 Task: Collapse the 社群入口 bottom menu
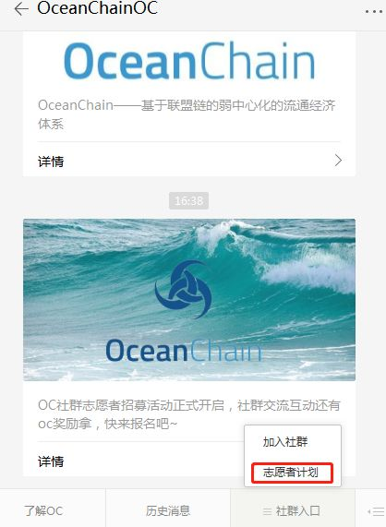293,511
